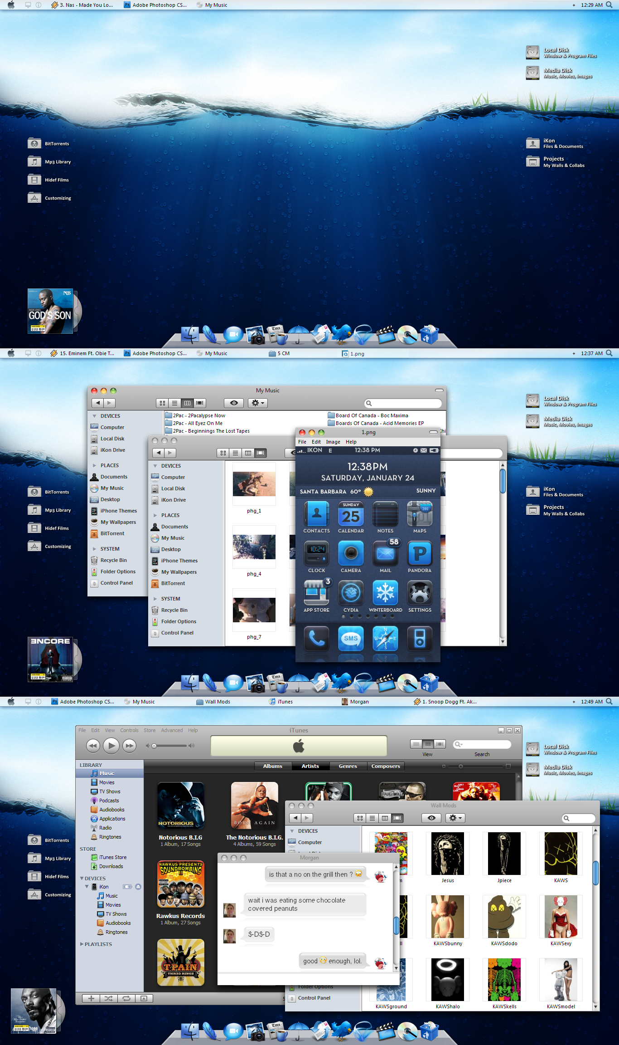Switch to the Genres tab in iTunes
Viewport: 619px width, 1045px height.
click(x=348, y=766)
